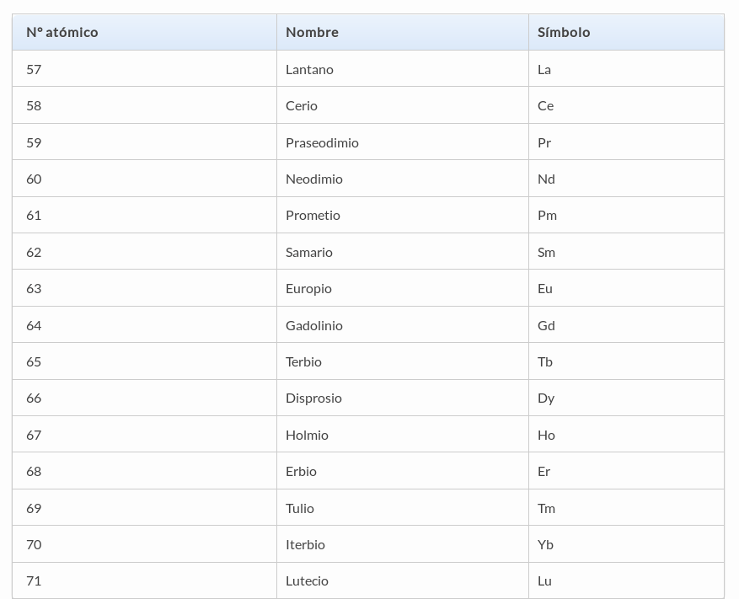739x599 pixels.
Task: Click the 'Tb' symbol cell
Action: (626, 361)
